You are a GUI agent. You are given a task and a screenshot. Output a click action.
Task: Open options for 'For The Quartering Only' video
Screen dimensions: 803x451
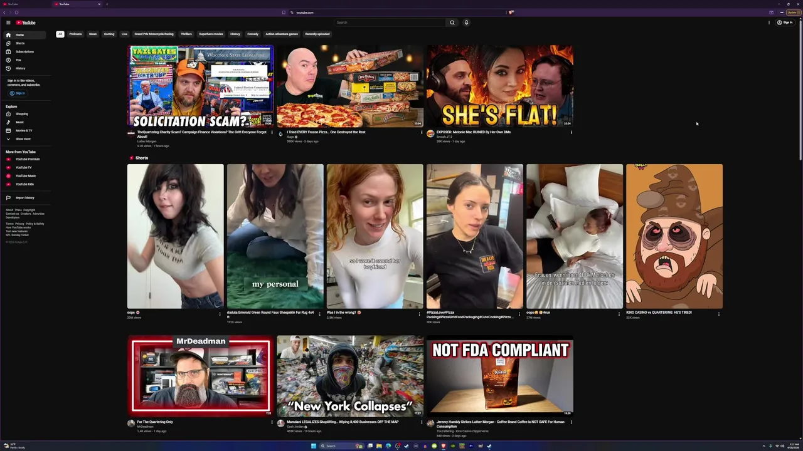tap(272, 422)
